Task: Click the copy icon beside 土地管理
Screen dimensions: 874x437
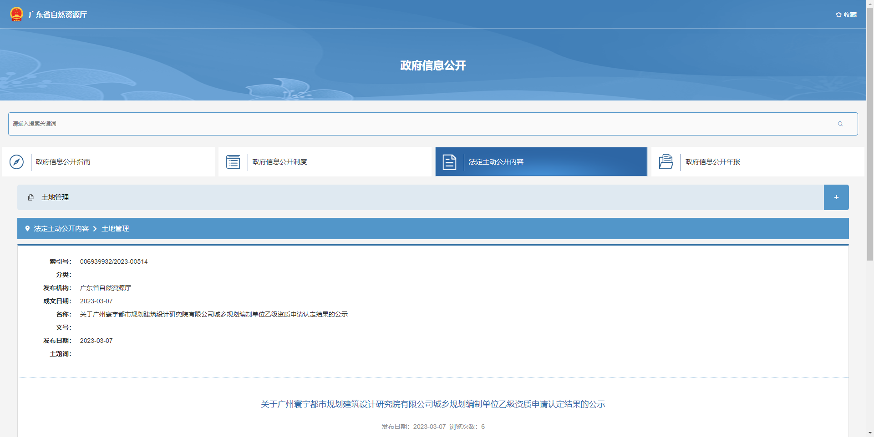Action: click(x=31, y=197)
